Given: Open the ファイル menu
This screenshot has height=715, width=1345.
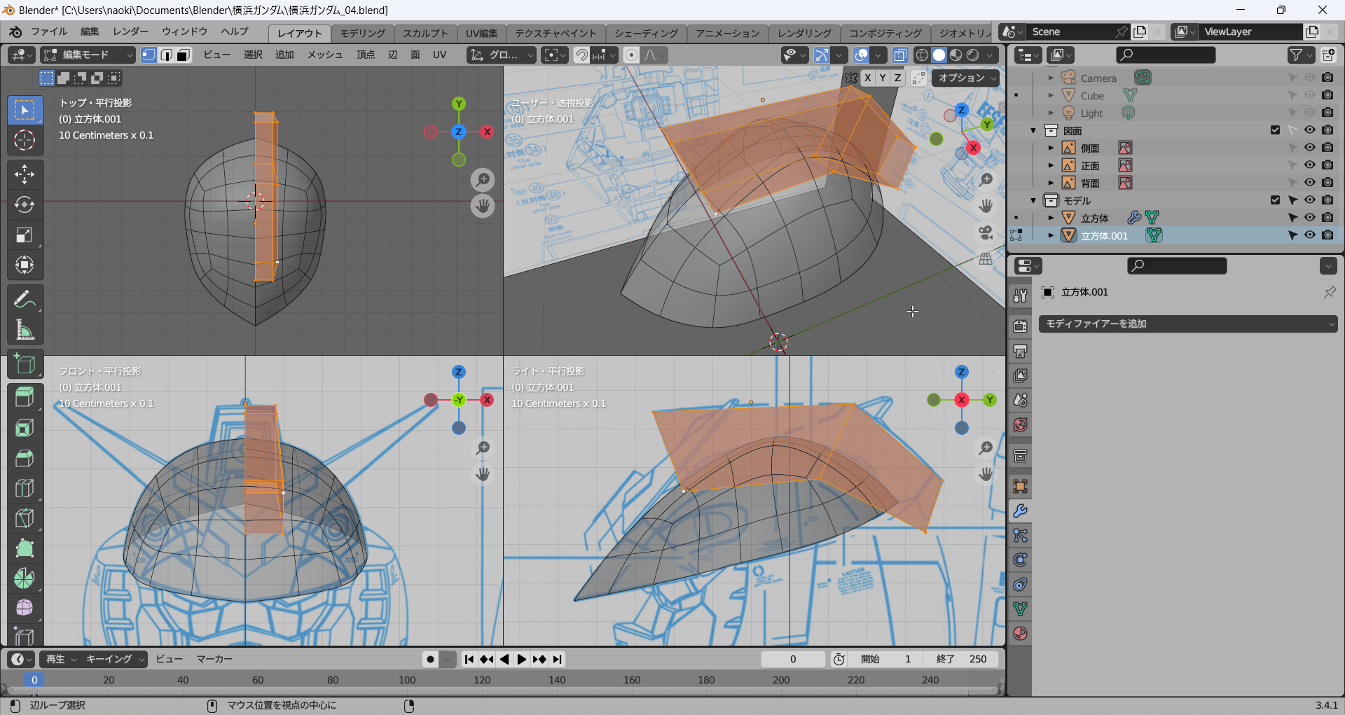Looking at the screenshot, I should click(49, 32).
